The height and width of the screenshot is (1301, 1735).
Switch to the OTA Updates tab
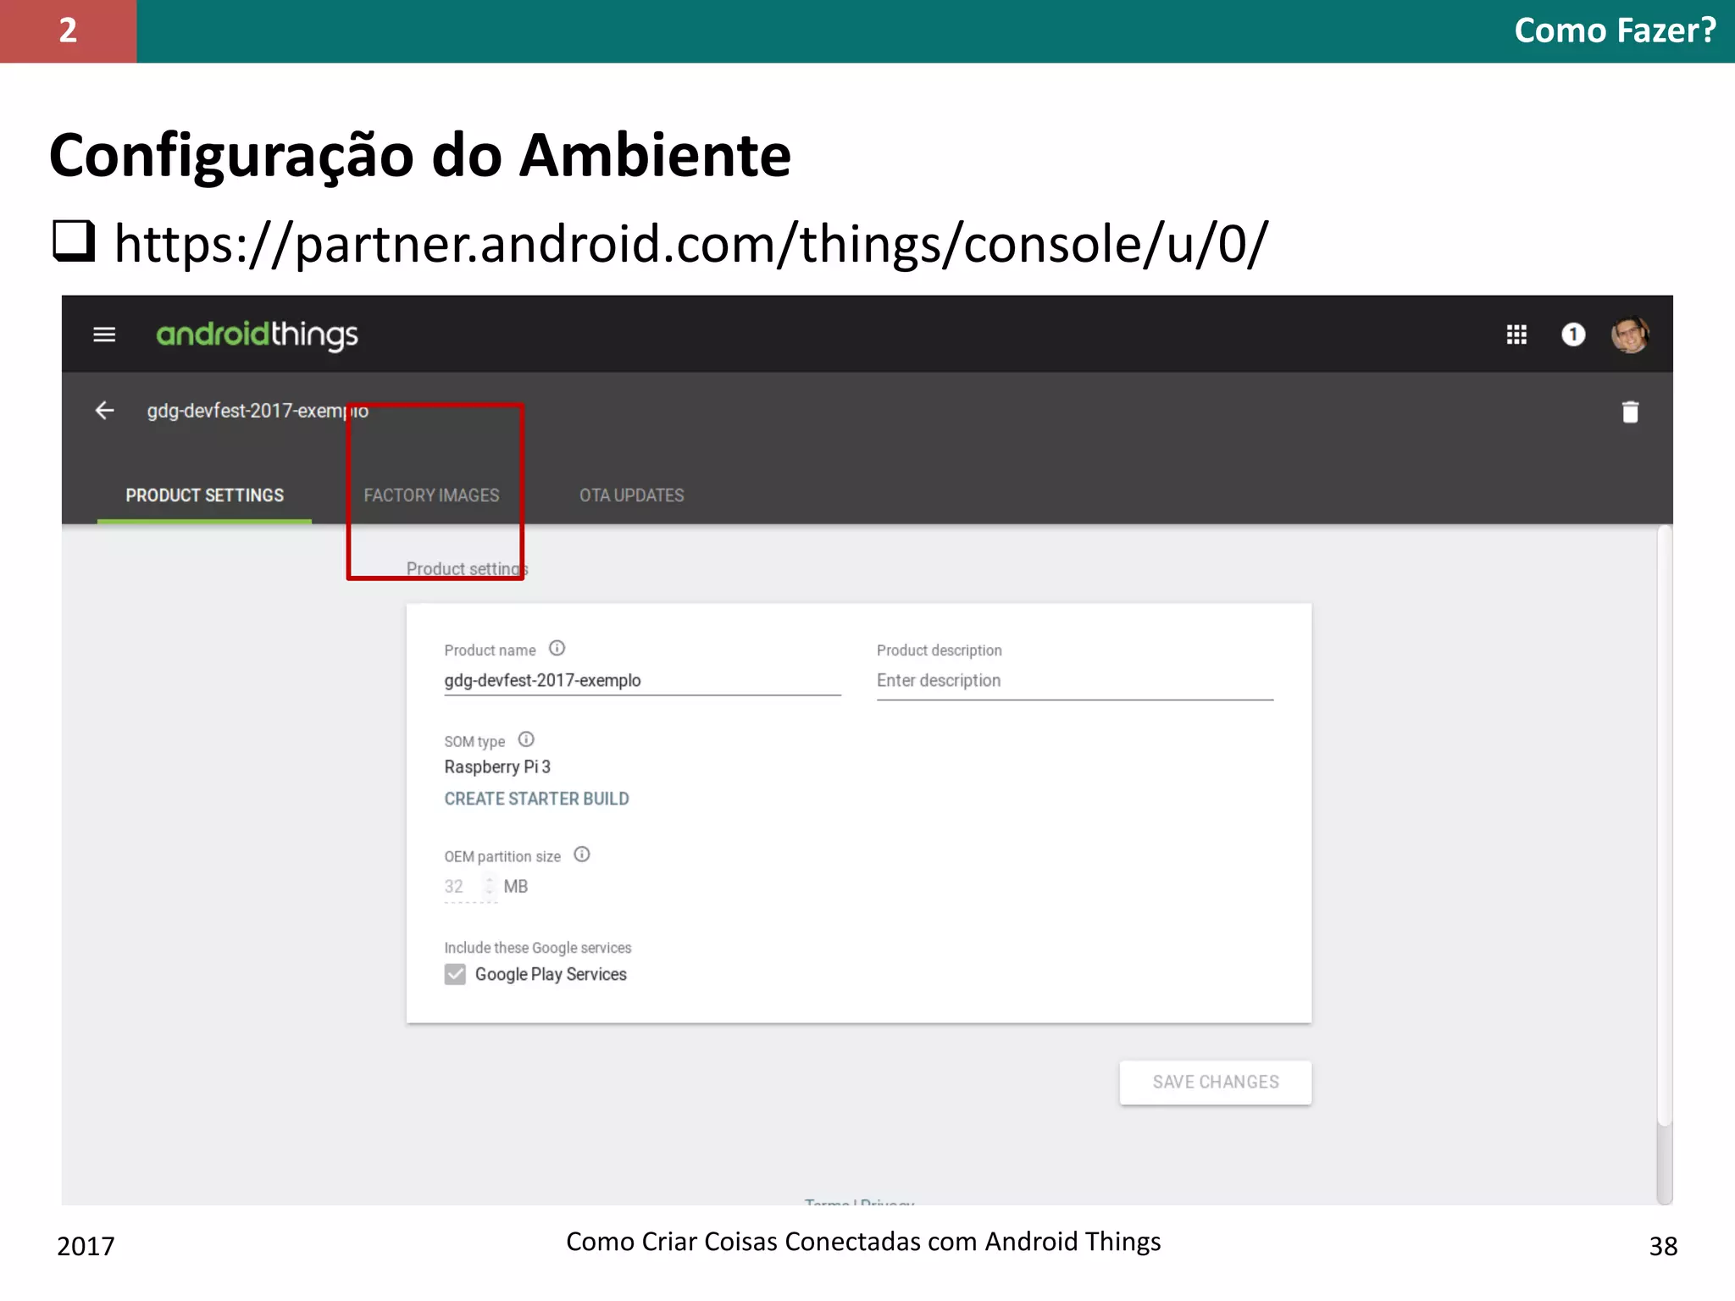(x=632, y=495)
